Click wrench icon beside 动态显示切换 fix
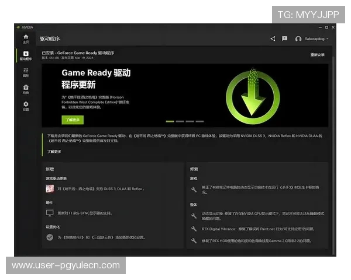Screen dimensions: 351x280 click(x=194, y=216)
